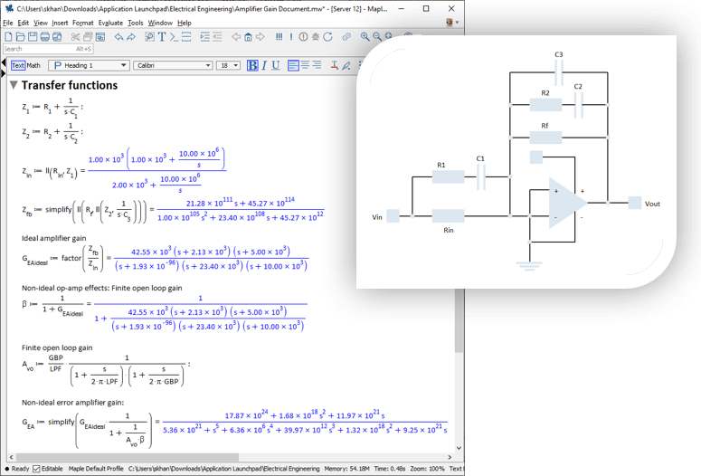Open the user profile dropdown at top right
This screenshot has width=701, height=476.
pos(452,23)
